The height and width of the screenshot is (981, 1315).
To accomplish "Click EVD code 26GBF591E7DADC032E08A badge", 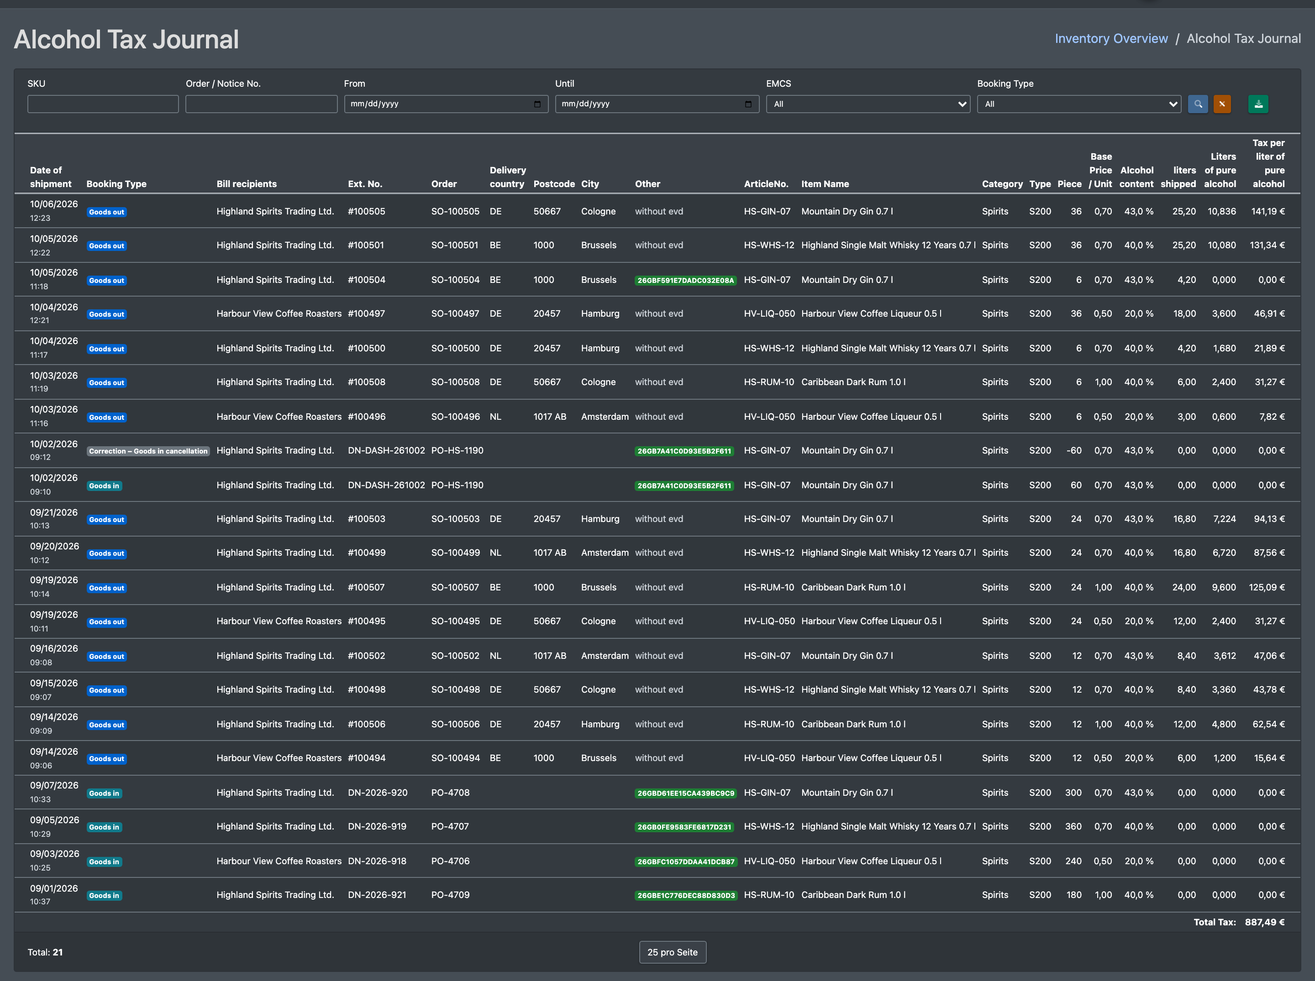I will point(685,280).
